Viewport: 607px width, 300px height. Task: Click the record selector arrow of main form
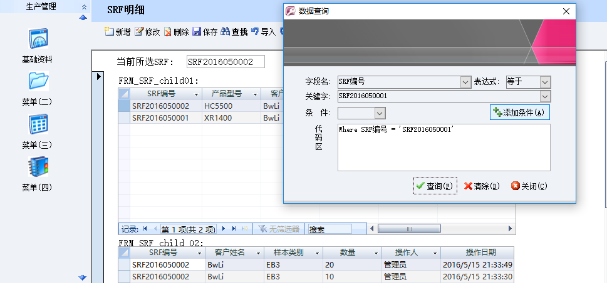98,76
